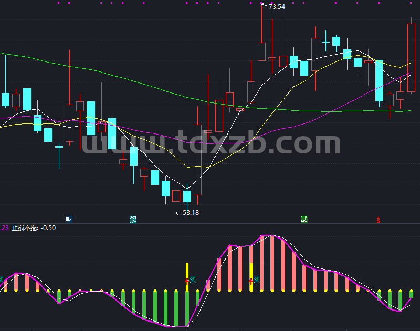
Task: Click the second 买 buy arrow signal
Action: click(x=255, y=281)
